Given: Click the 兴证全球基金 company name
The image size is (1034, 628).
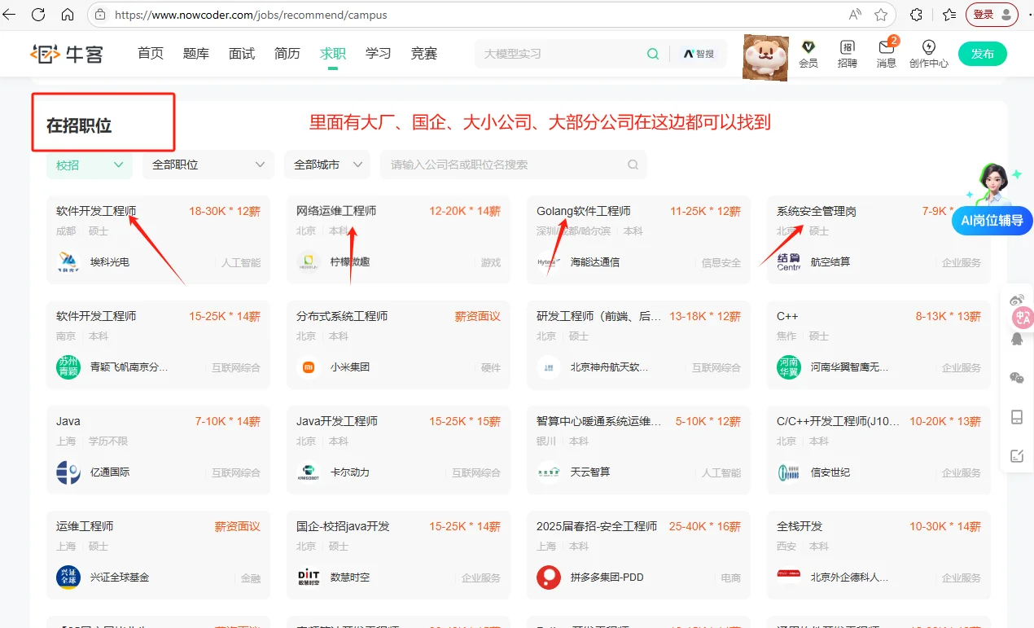Looking at the screenshot, I should 120,577.
